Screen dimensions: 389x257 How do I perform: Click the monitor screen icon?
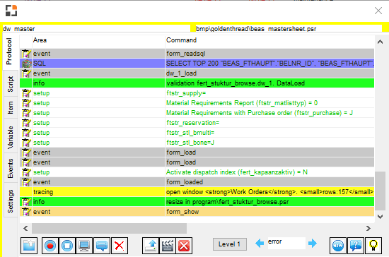pos(84,246)
